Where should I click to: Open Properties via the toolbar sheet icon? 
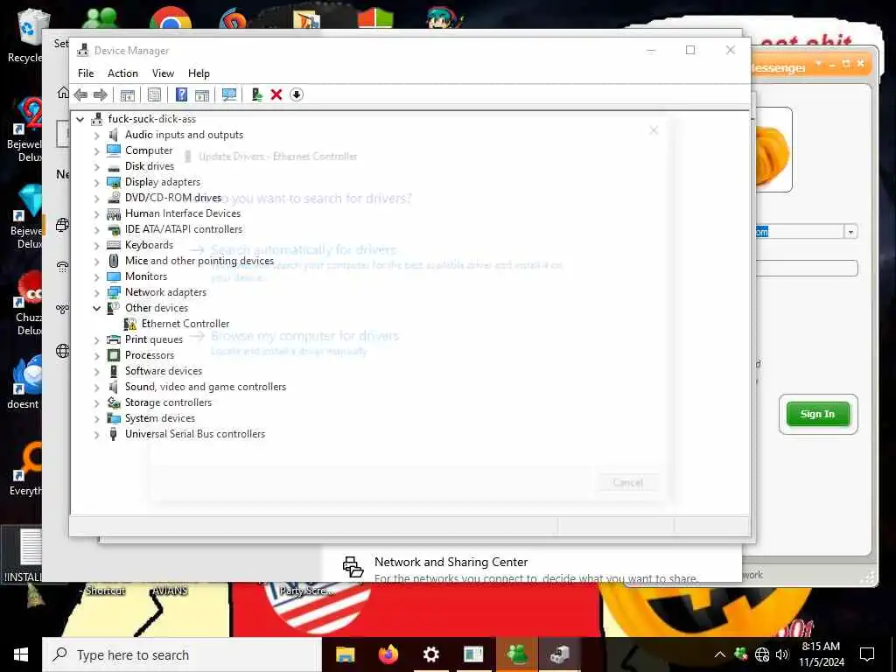[x=154, y=94]
